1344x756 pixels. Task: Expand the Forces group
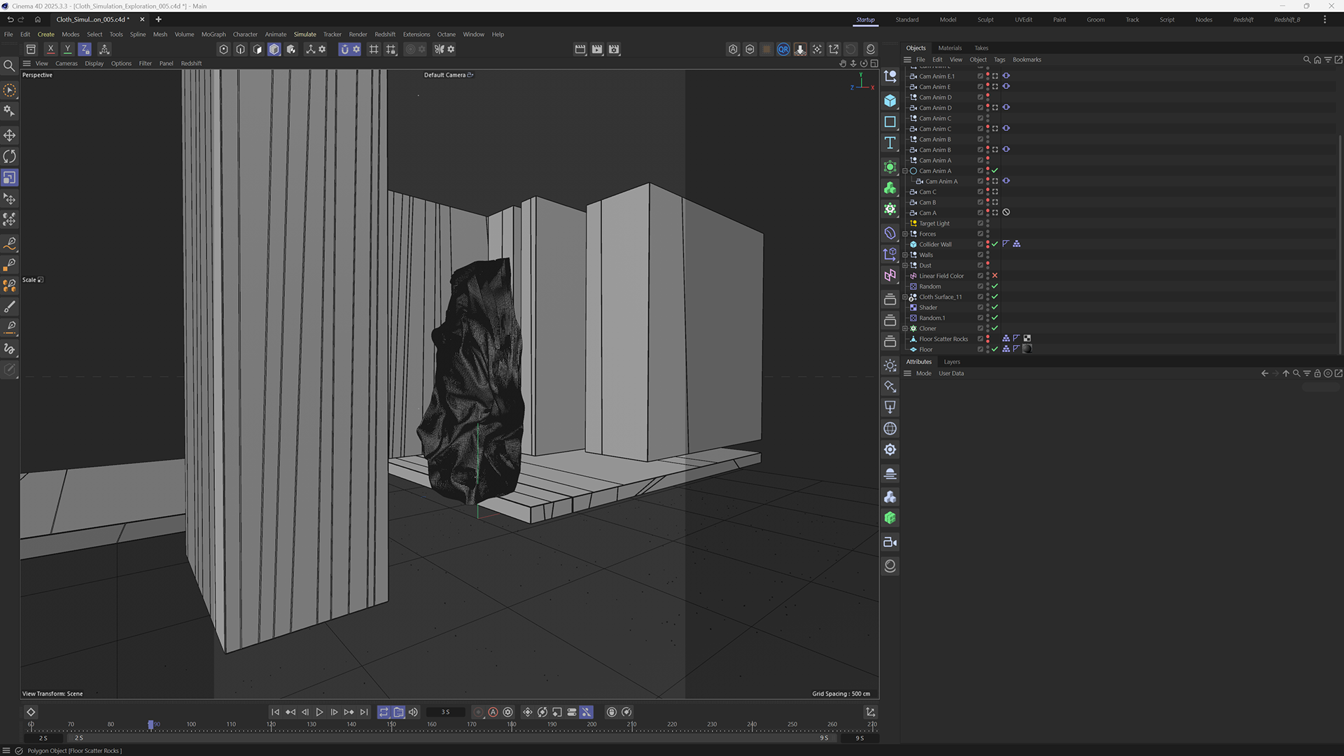pos(905,234)
